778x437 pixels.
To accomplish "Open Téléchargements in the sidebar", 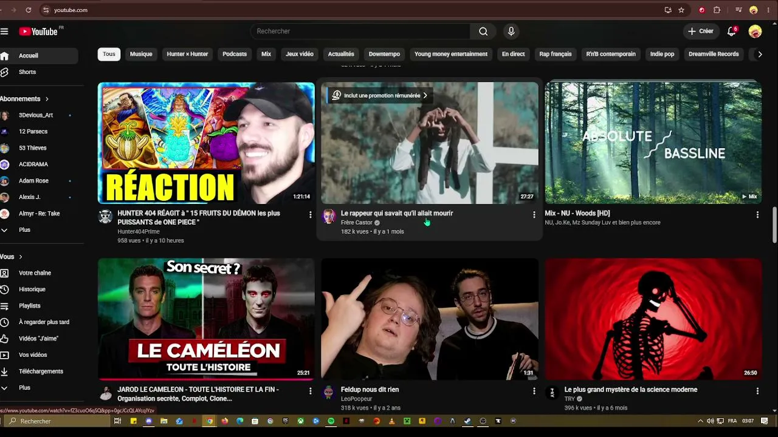I will 39,371.
